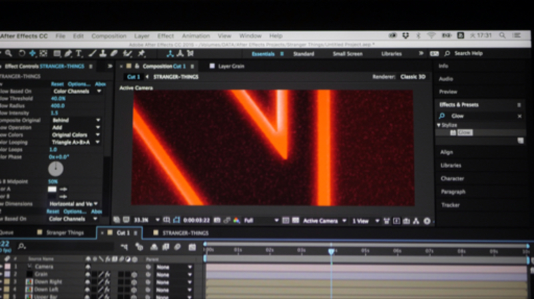Screen dimensions: 534x299
Task: Click the Local Axis Mode icon
Action: pos(170,53)
